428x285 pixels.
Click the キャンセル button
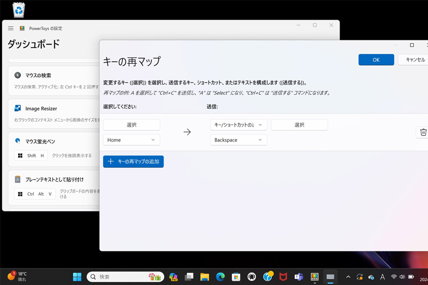(414, 60)
